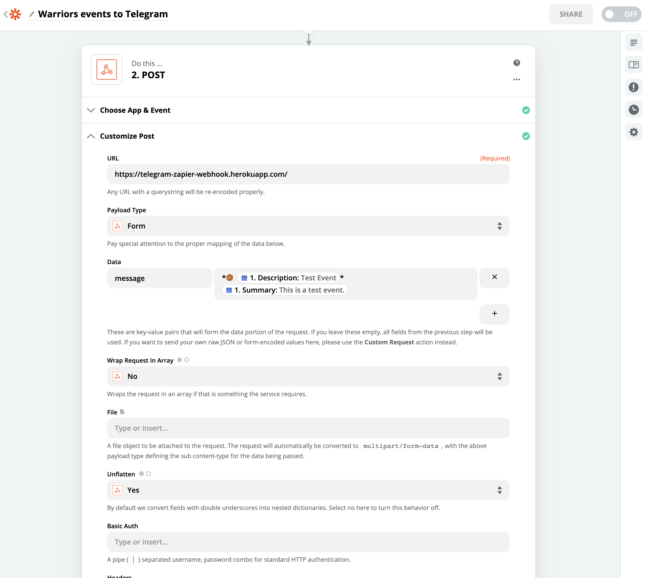Select second radio option beside Unflatten
The image size is (646, 578).
pos(149,474)
